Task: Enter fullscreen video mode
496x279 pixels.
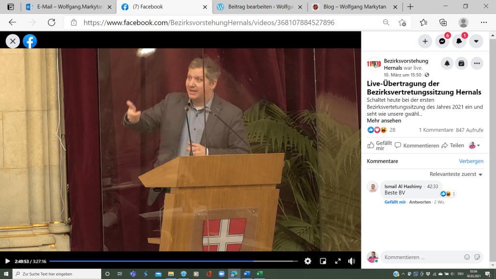Action: (x=338, y=261)
